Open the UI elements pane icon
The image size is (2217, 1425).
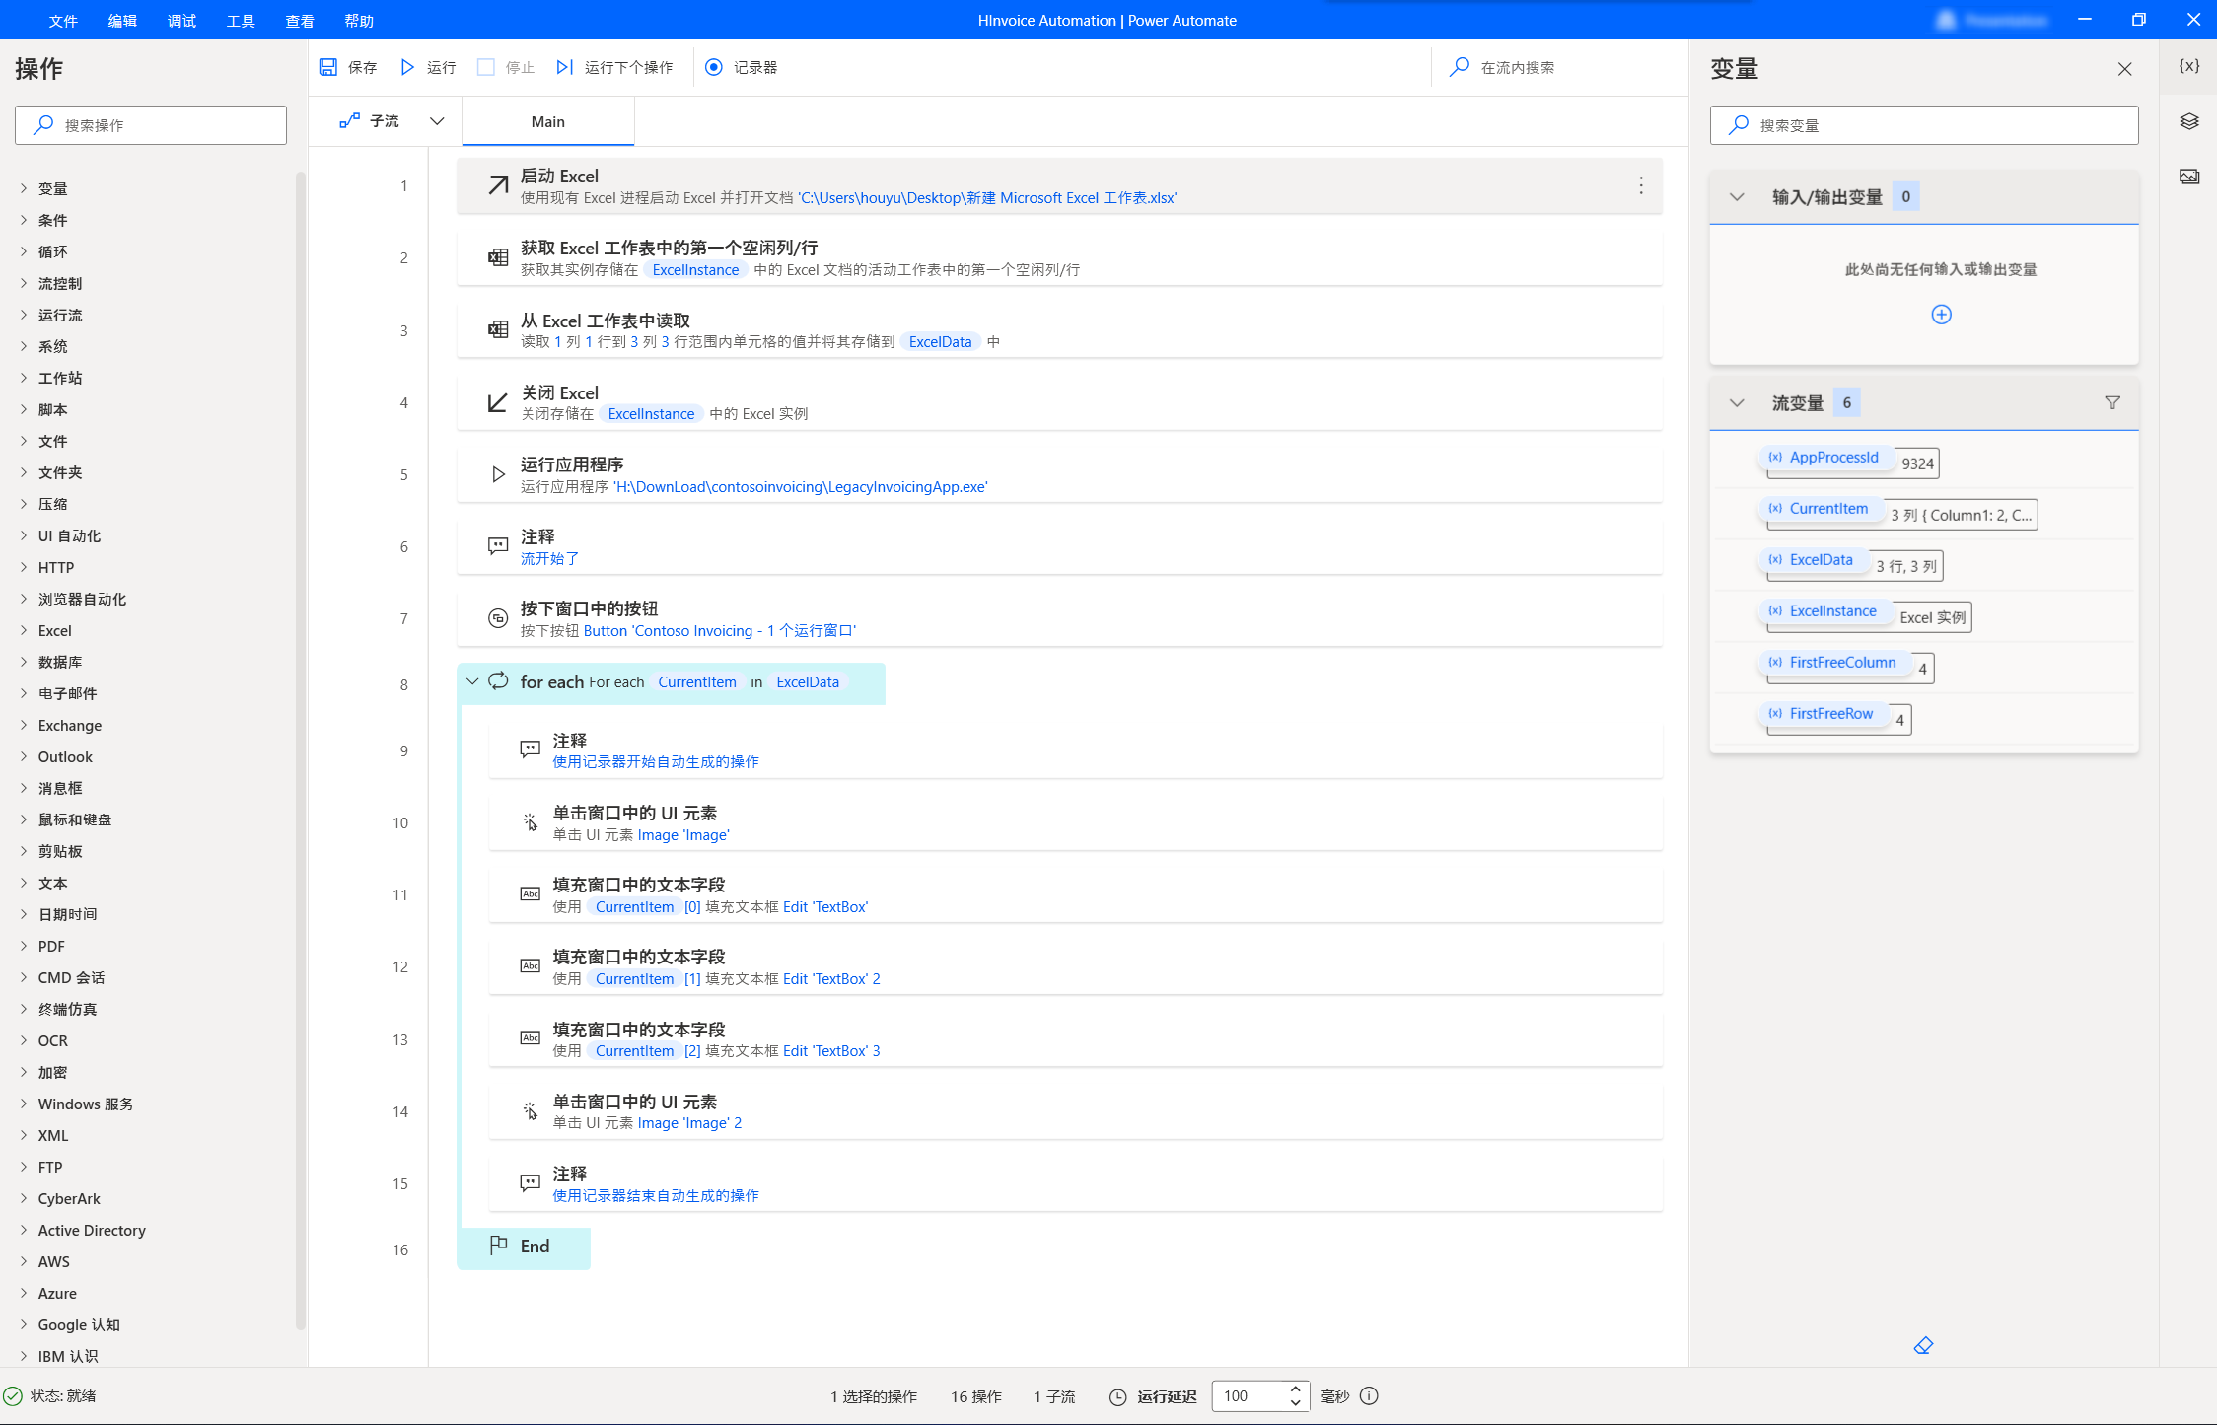click(2188, 121)
